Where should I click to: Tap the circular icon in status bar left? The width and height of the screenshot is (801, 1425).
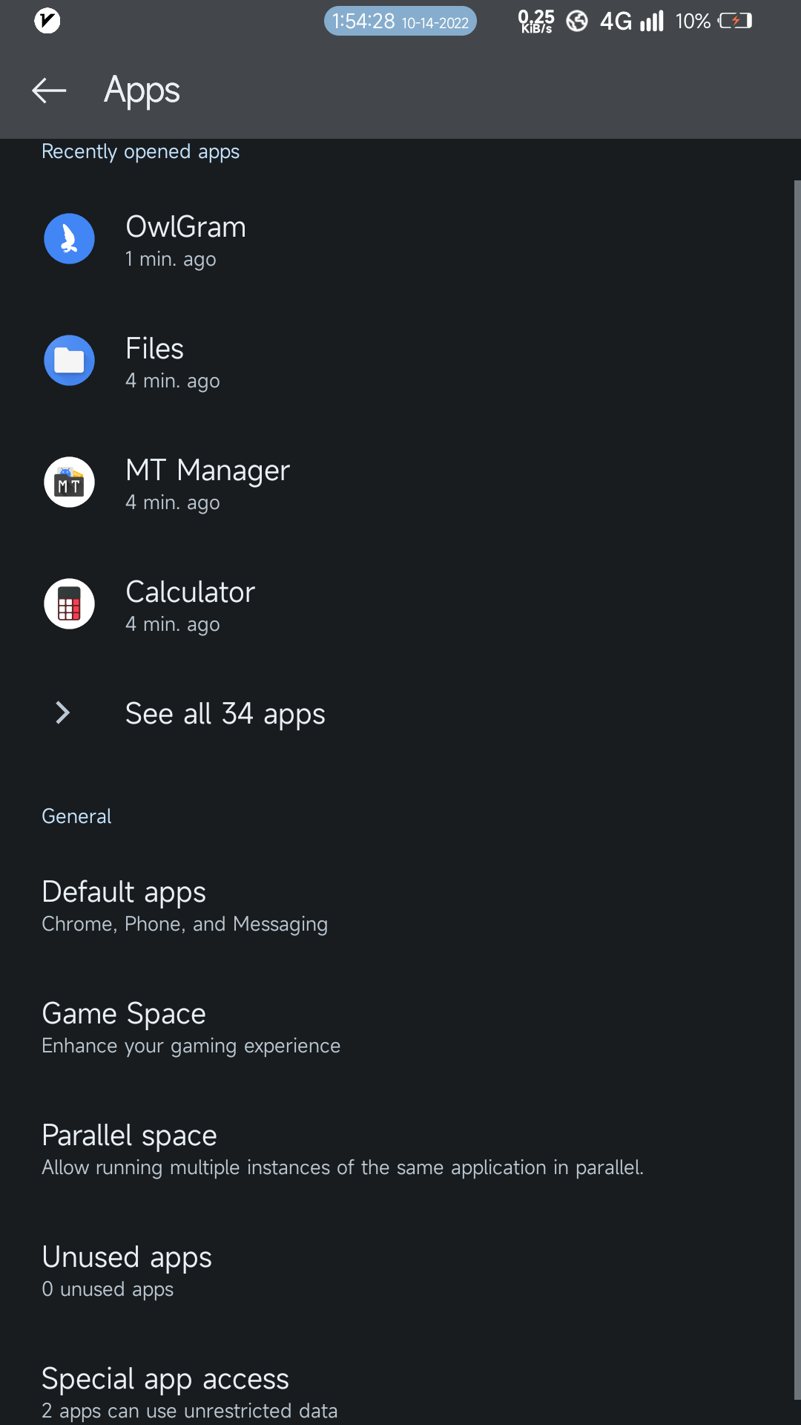47,21
